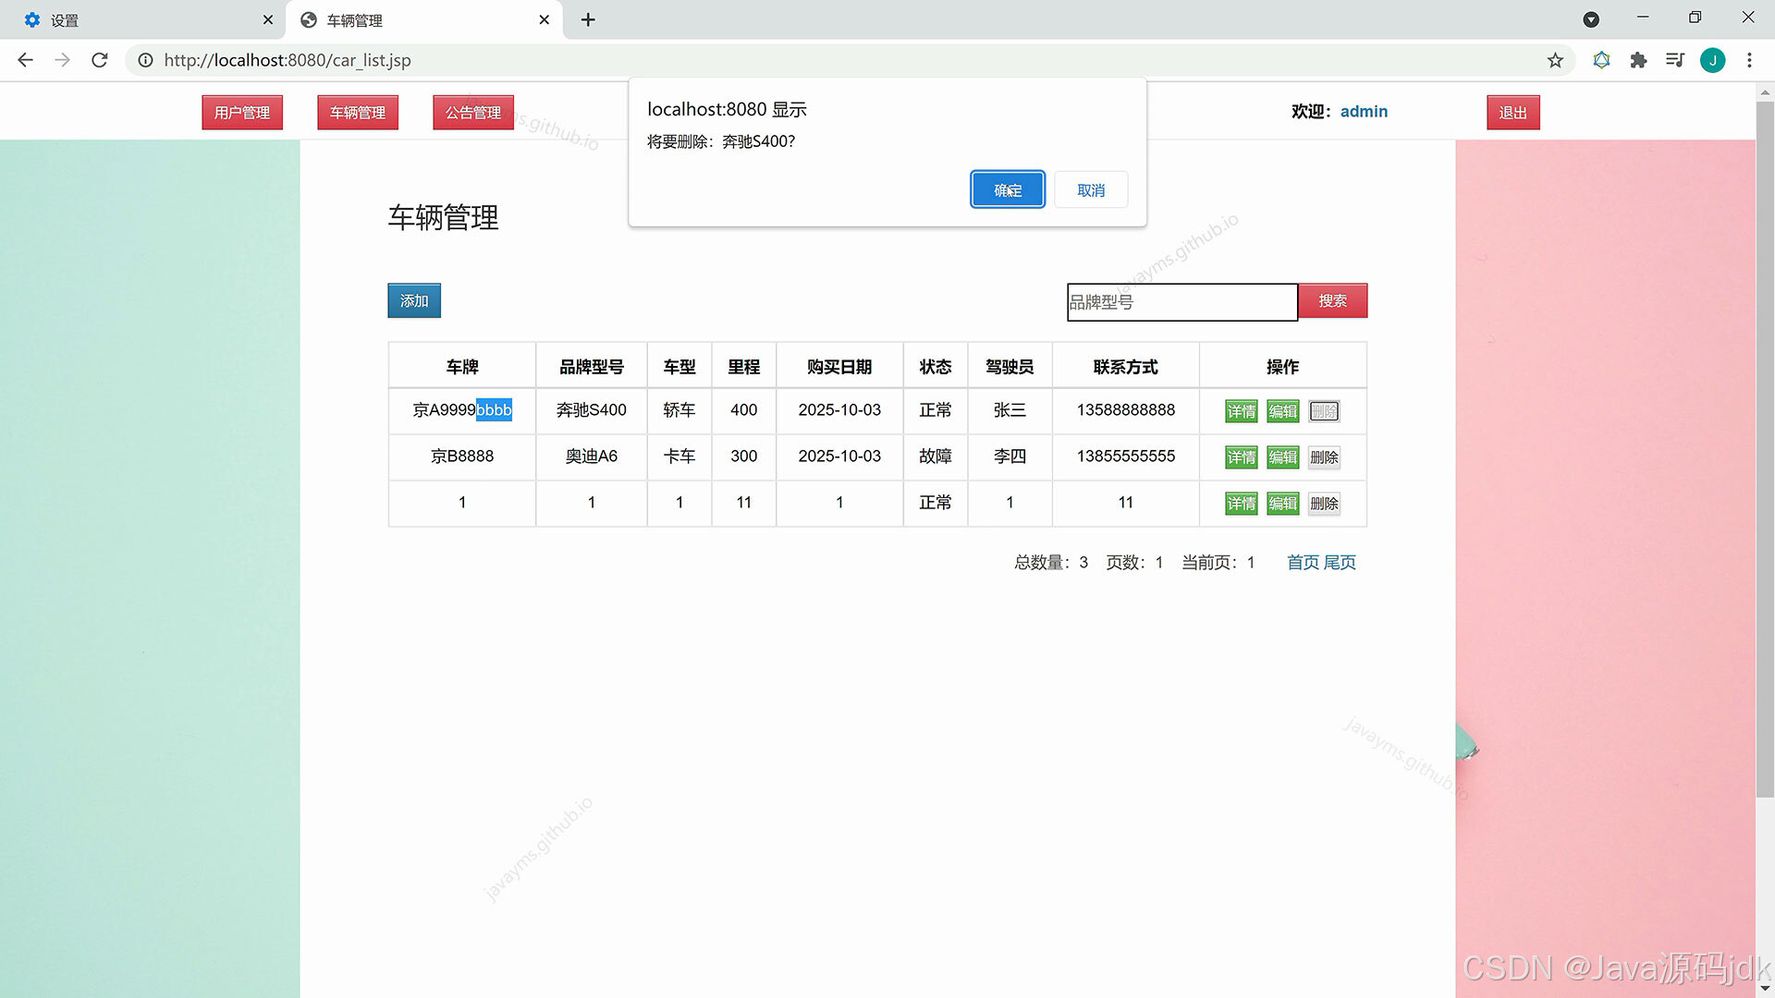Screen dimensions: 1775x998
Task: Go to 尾页 pagination link
Action: pos(1340,562)
